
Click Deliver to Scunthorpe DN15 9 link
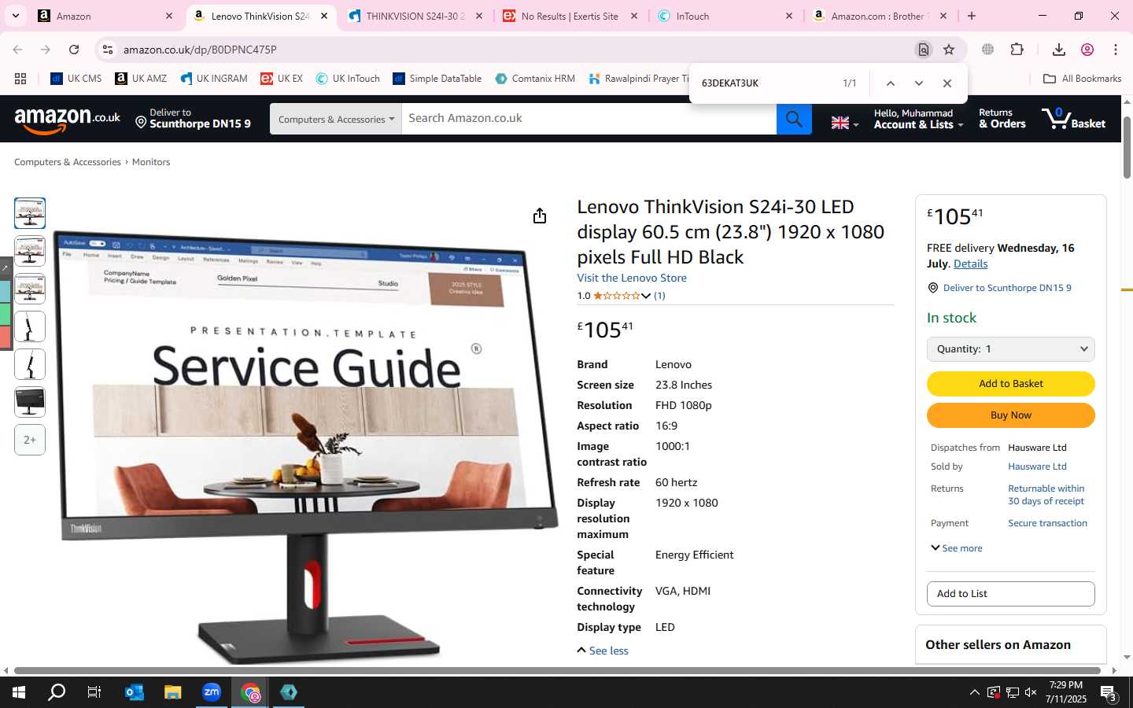pyautogui.click(x=1007, y=288)
